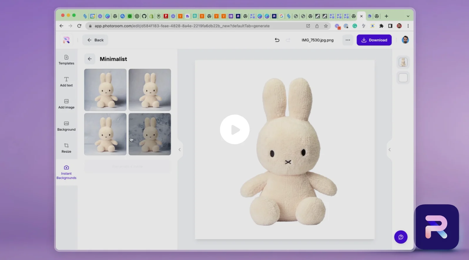Collapse the left panel with chevron

point(180,150)
